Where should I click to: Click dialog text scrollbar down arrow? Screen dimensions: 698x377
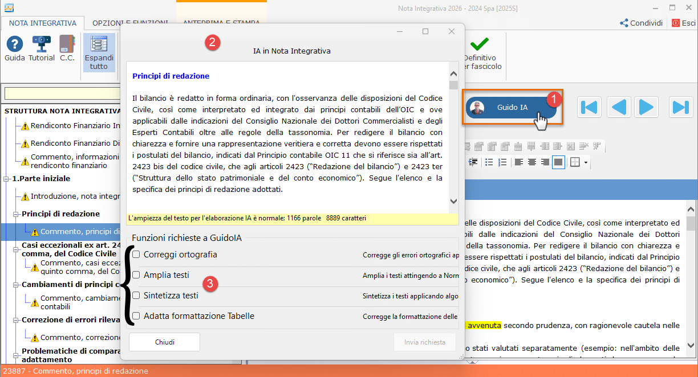pos(454,201)
